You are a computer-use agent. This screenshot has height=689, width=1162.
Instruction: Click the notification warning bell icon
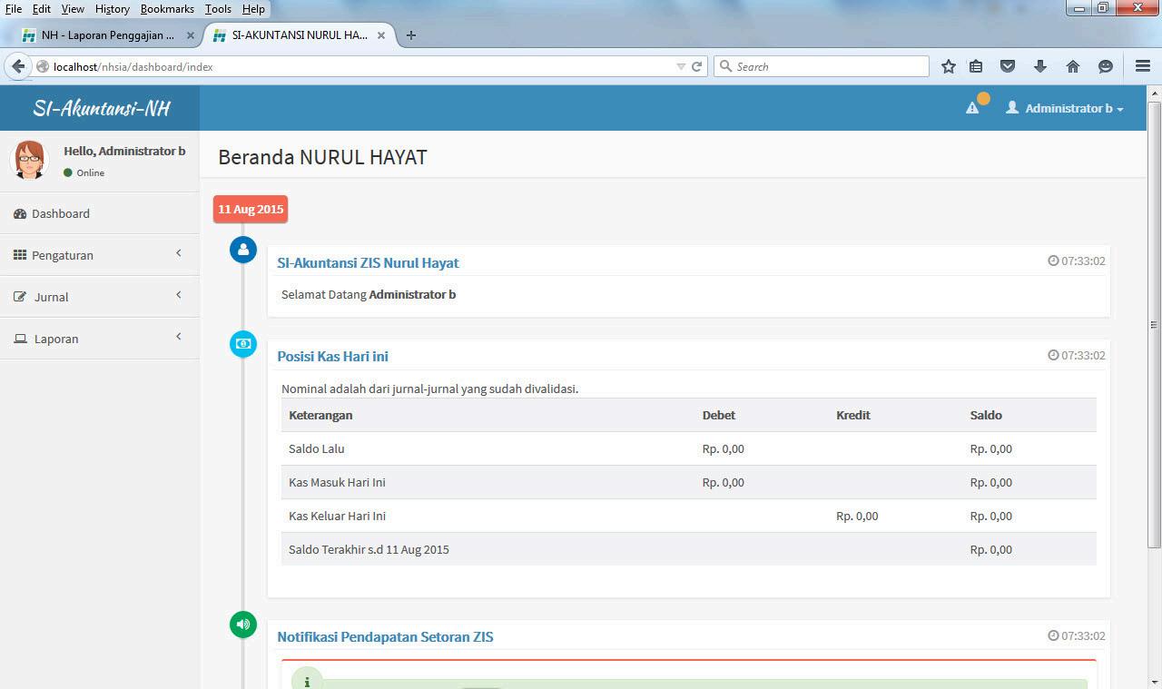click(972, 108)
